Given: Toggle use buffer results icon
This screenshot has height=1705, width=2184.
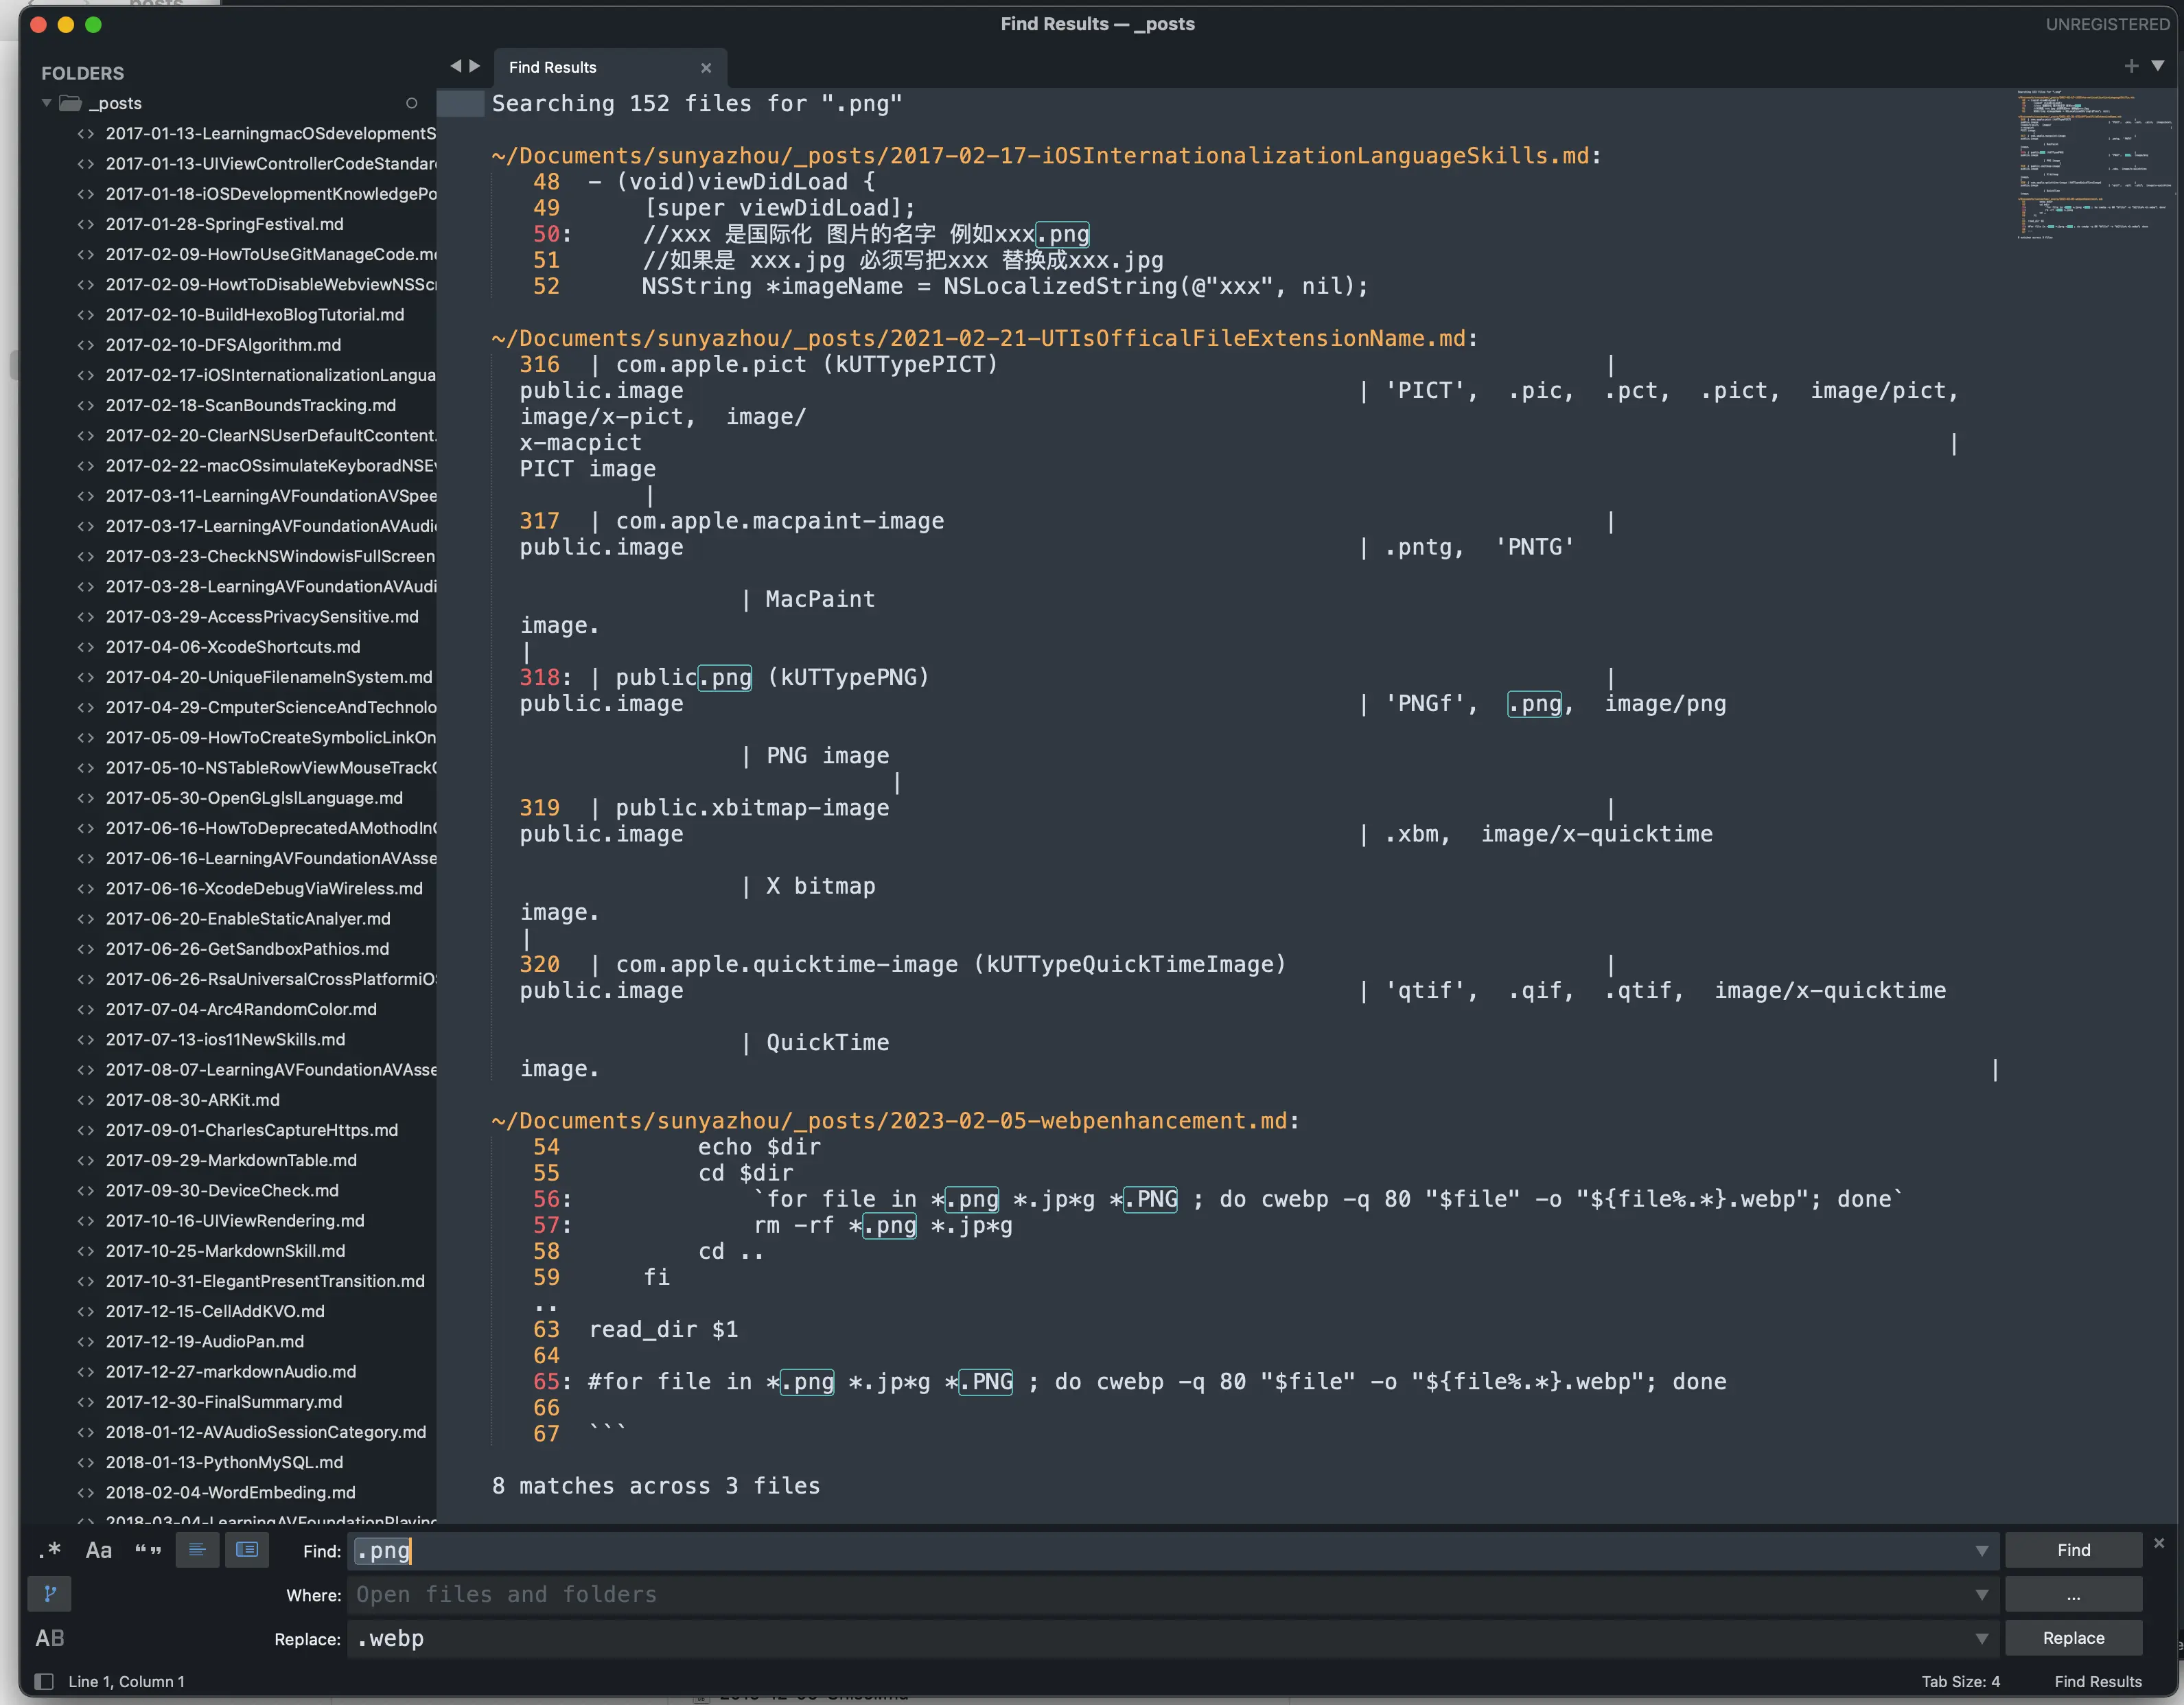Looking at the screenshot, I should click(246, 1550).
